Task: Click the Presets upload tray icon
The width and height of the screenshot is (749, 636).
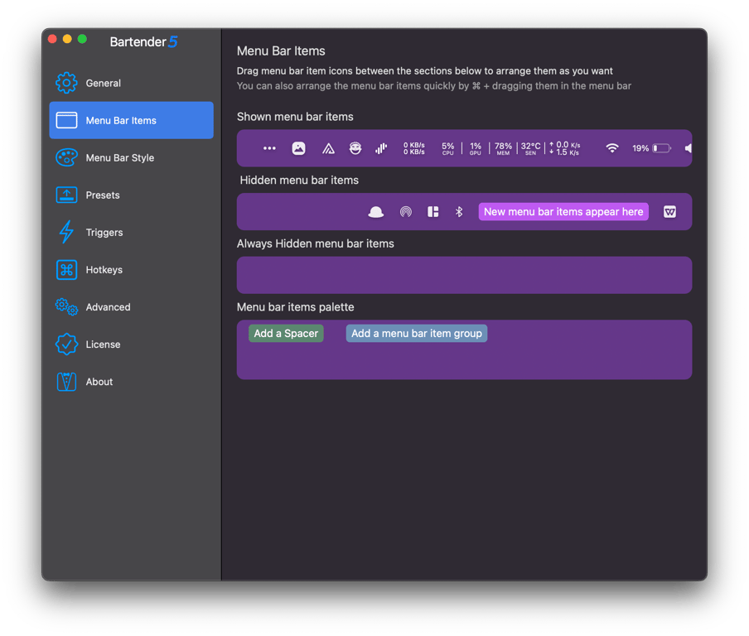Action: (x=66, y=195)
